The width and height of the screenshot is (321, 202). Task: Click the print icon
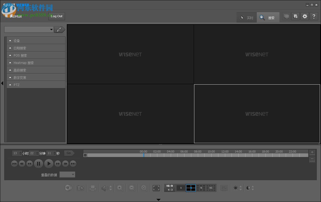(93, 188)
